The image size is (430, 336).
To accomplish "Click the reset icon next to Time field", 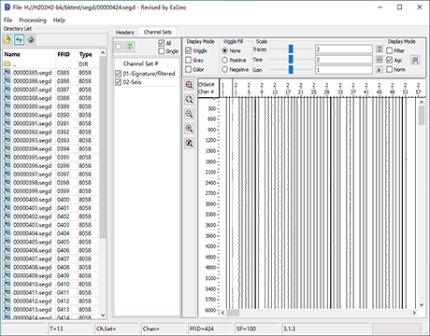I will [380, 60].
